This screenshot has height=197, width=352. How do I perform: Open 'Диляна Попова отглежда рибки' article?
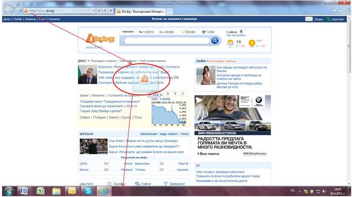(239, 85)
